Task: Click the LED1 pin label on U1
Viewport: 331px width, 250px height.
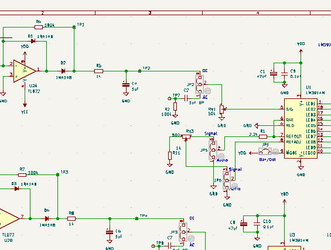Action: tap(310, 104)
